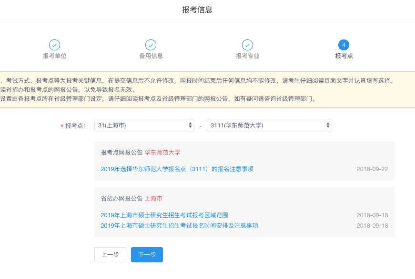Select the 报考点 step label
The width and height of the screenshot is (415, 279).
344,56
